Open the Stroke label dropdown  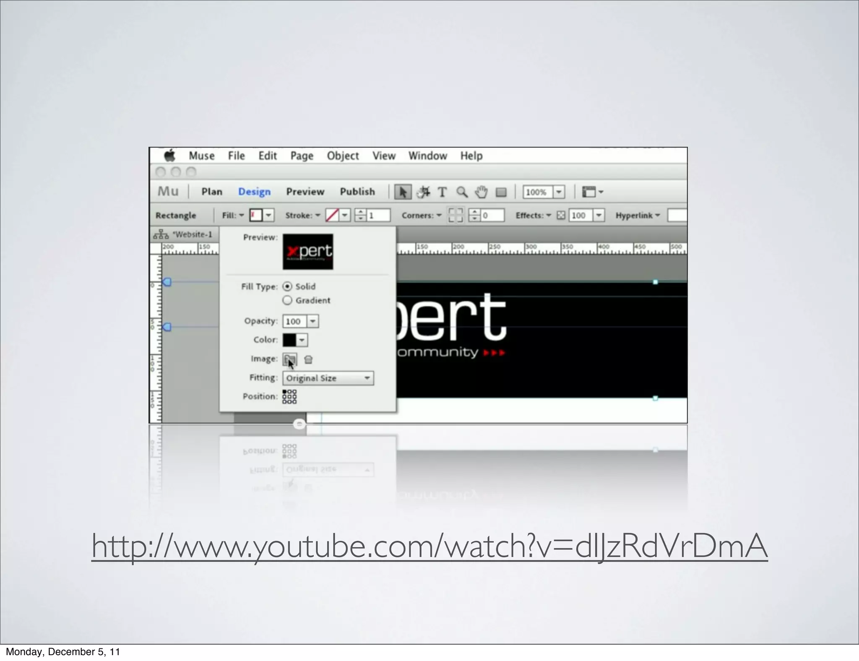coord(302,215)
